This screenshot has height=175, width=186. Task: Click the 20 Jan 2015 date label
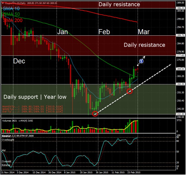(x=86, y=172)
